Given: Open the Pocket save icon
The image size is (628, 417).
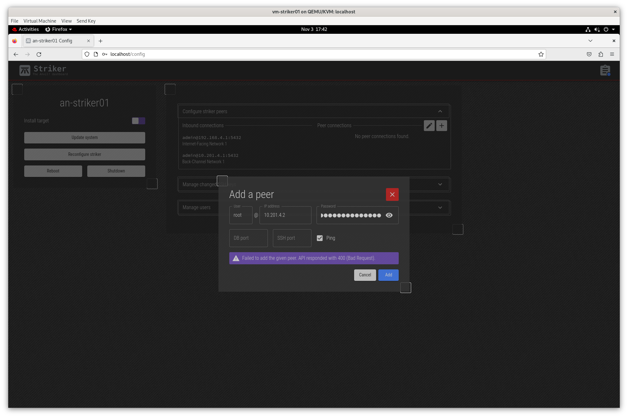Looking at the screenshot, I should click(589, 54).
